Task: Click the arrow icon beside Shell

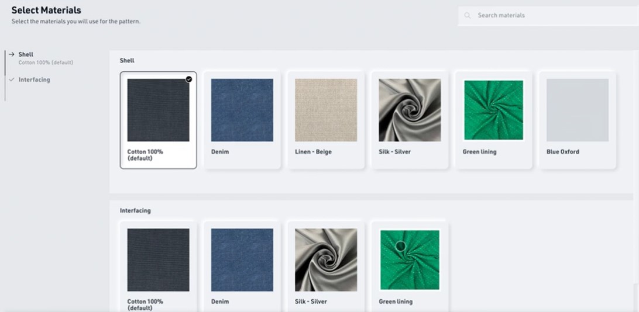Action: point(11,54)
